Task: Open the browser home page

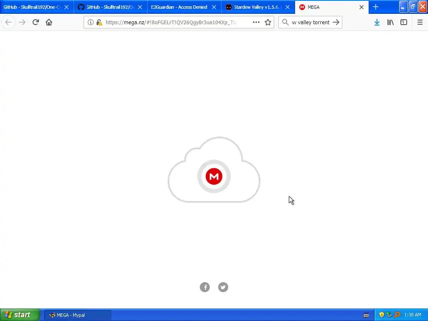Action: 49,22
